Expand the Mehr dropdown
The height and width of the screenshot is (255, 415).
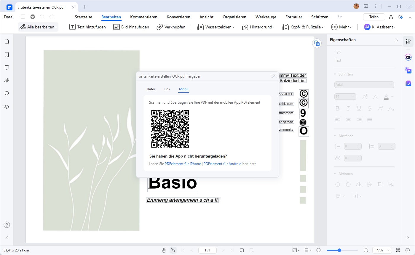341,27
